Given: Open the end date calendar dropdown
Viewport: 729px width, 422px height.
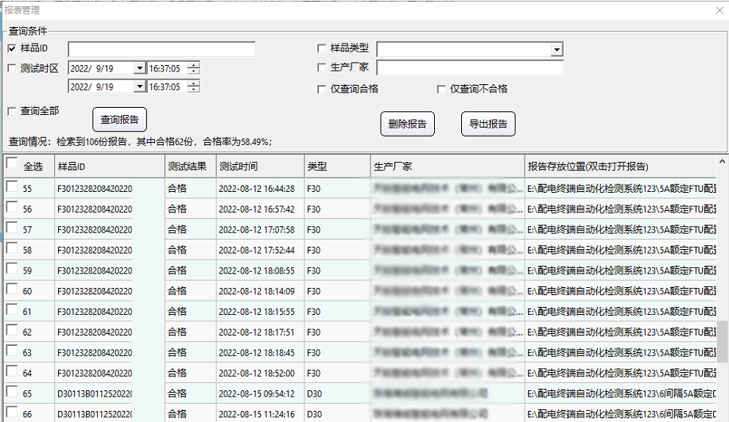Looking at the screenshot, I should click(140, 87).
